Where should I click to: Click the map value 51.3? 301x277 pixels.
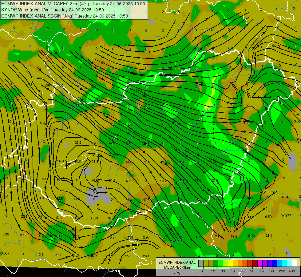pos(76,255)
